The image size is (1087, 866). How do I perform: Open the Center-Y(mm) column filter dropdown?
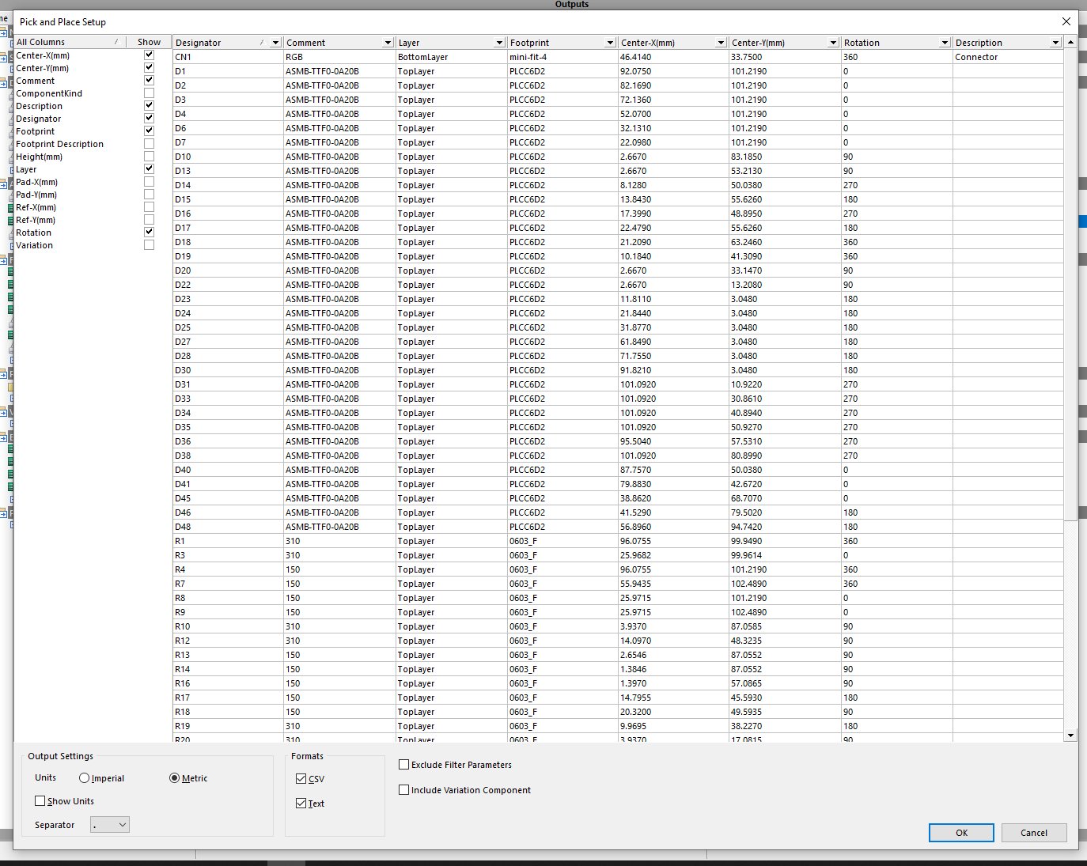(833, 43)
